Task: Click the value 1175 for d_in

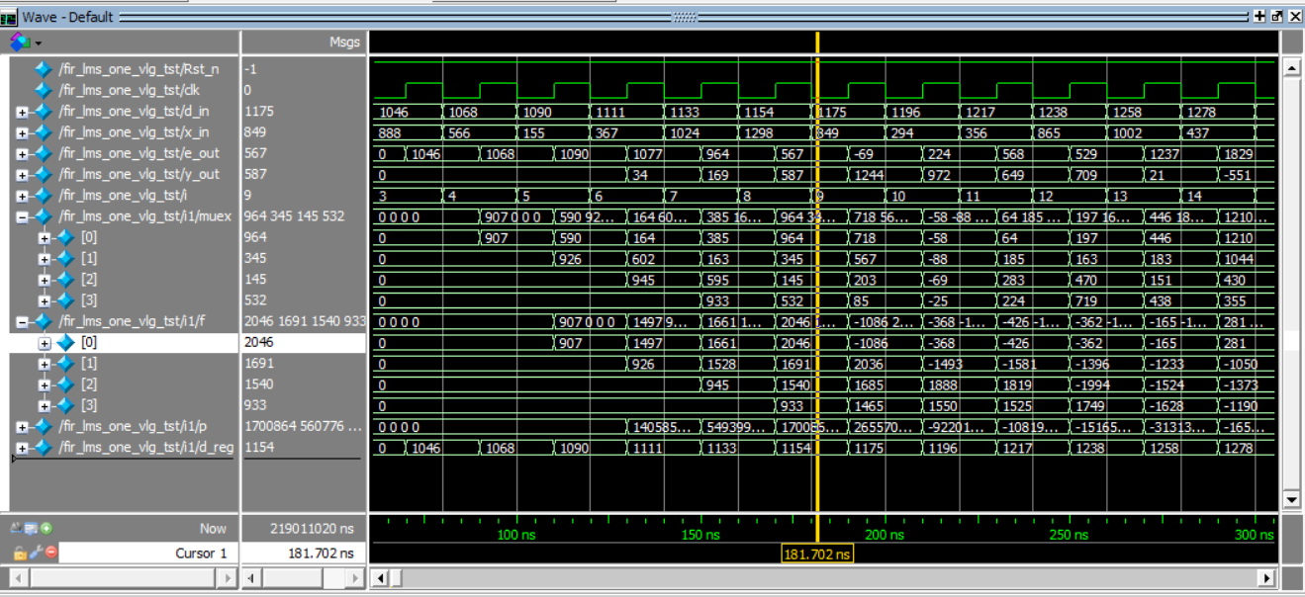Action: [258, 112]
